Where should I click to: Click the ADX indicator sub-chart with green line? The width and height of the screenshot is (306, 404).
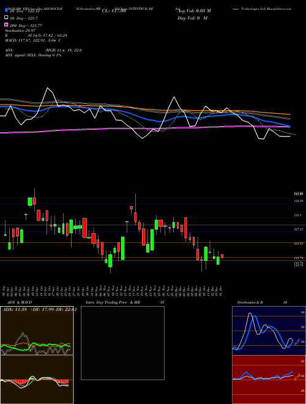pos(37,331)
